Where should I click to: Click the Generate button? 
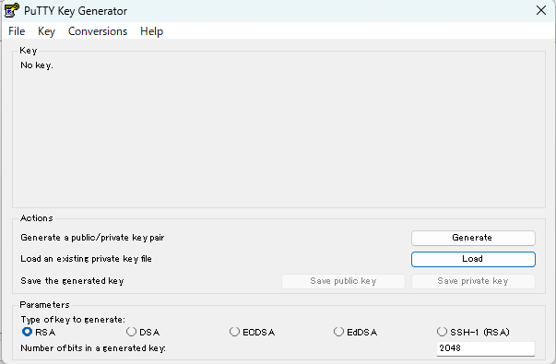473,238
